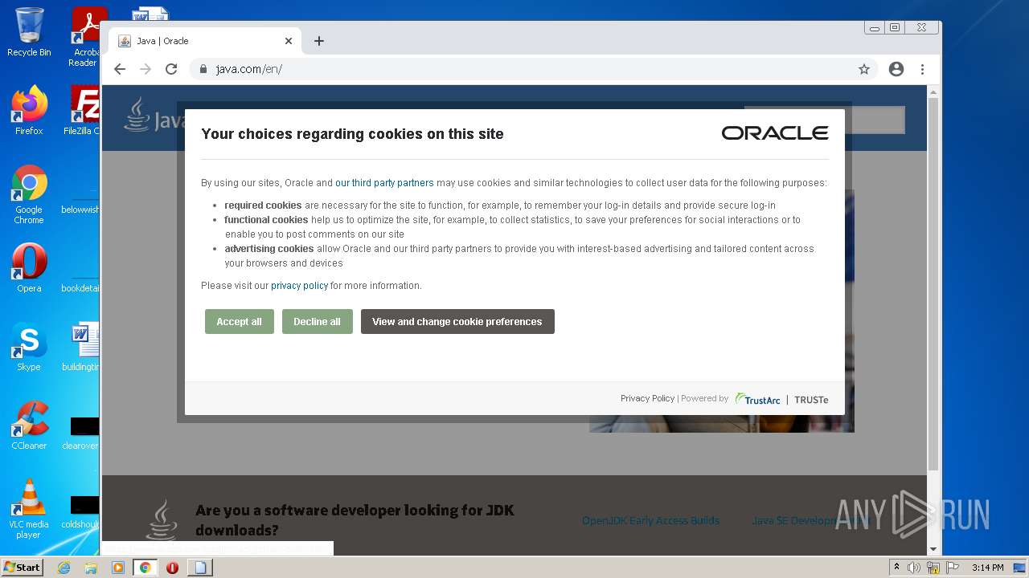The image size is (1029, 578).
Task: Switch to the Chrome taskbar button
Action: click(146, 568)
